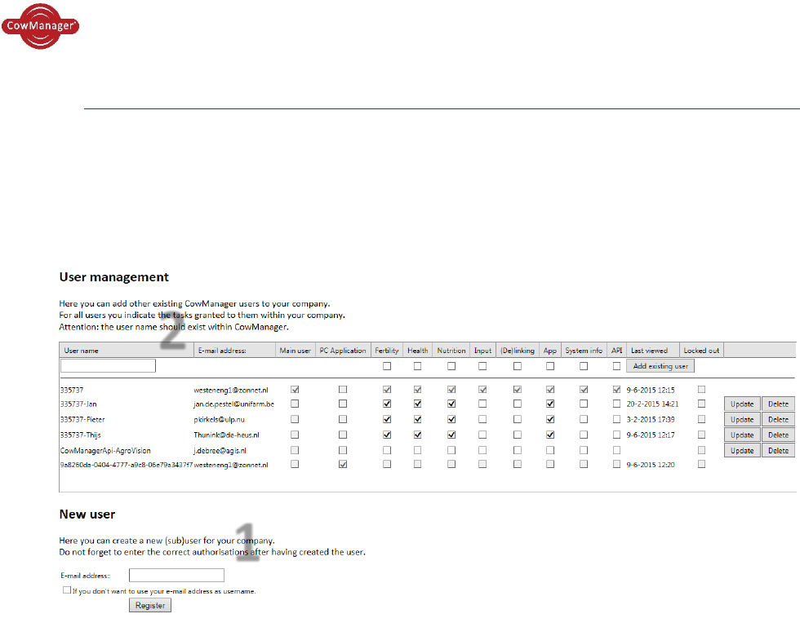Focus the new user E-mail address field
This screenshot has width=800, height=627.
(x=176, y=576)
